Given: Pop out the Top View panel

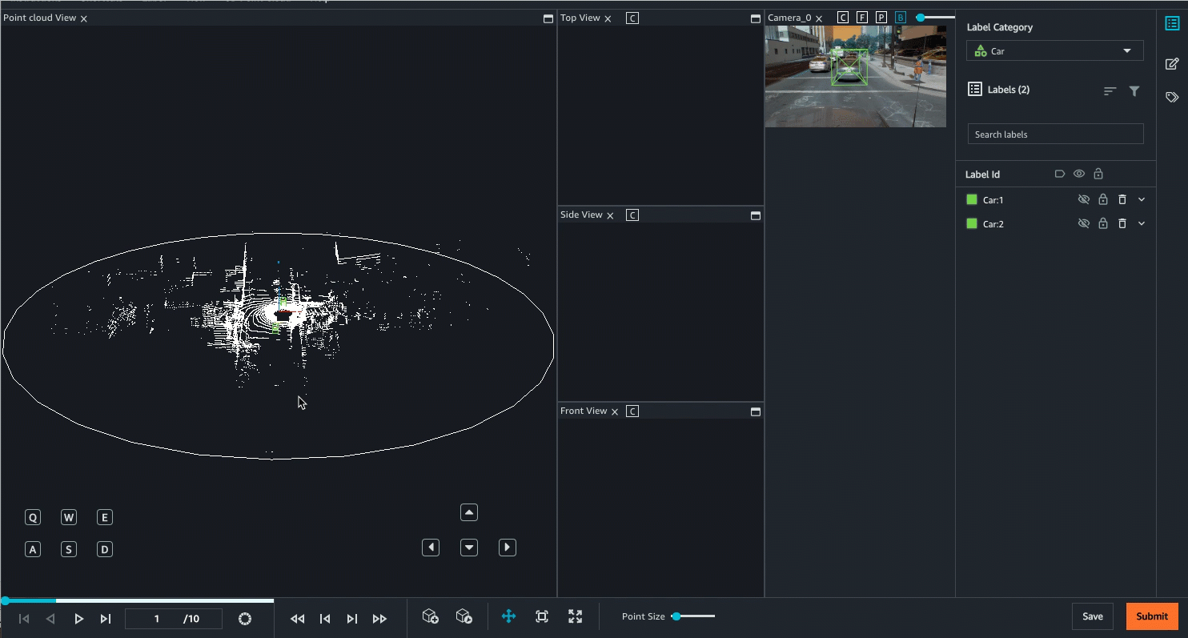Looking at the screenshot, I should click(x=753, y=18).
